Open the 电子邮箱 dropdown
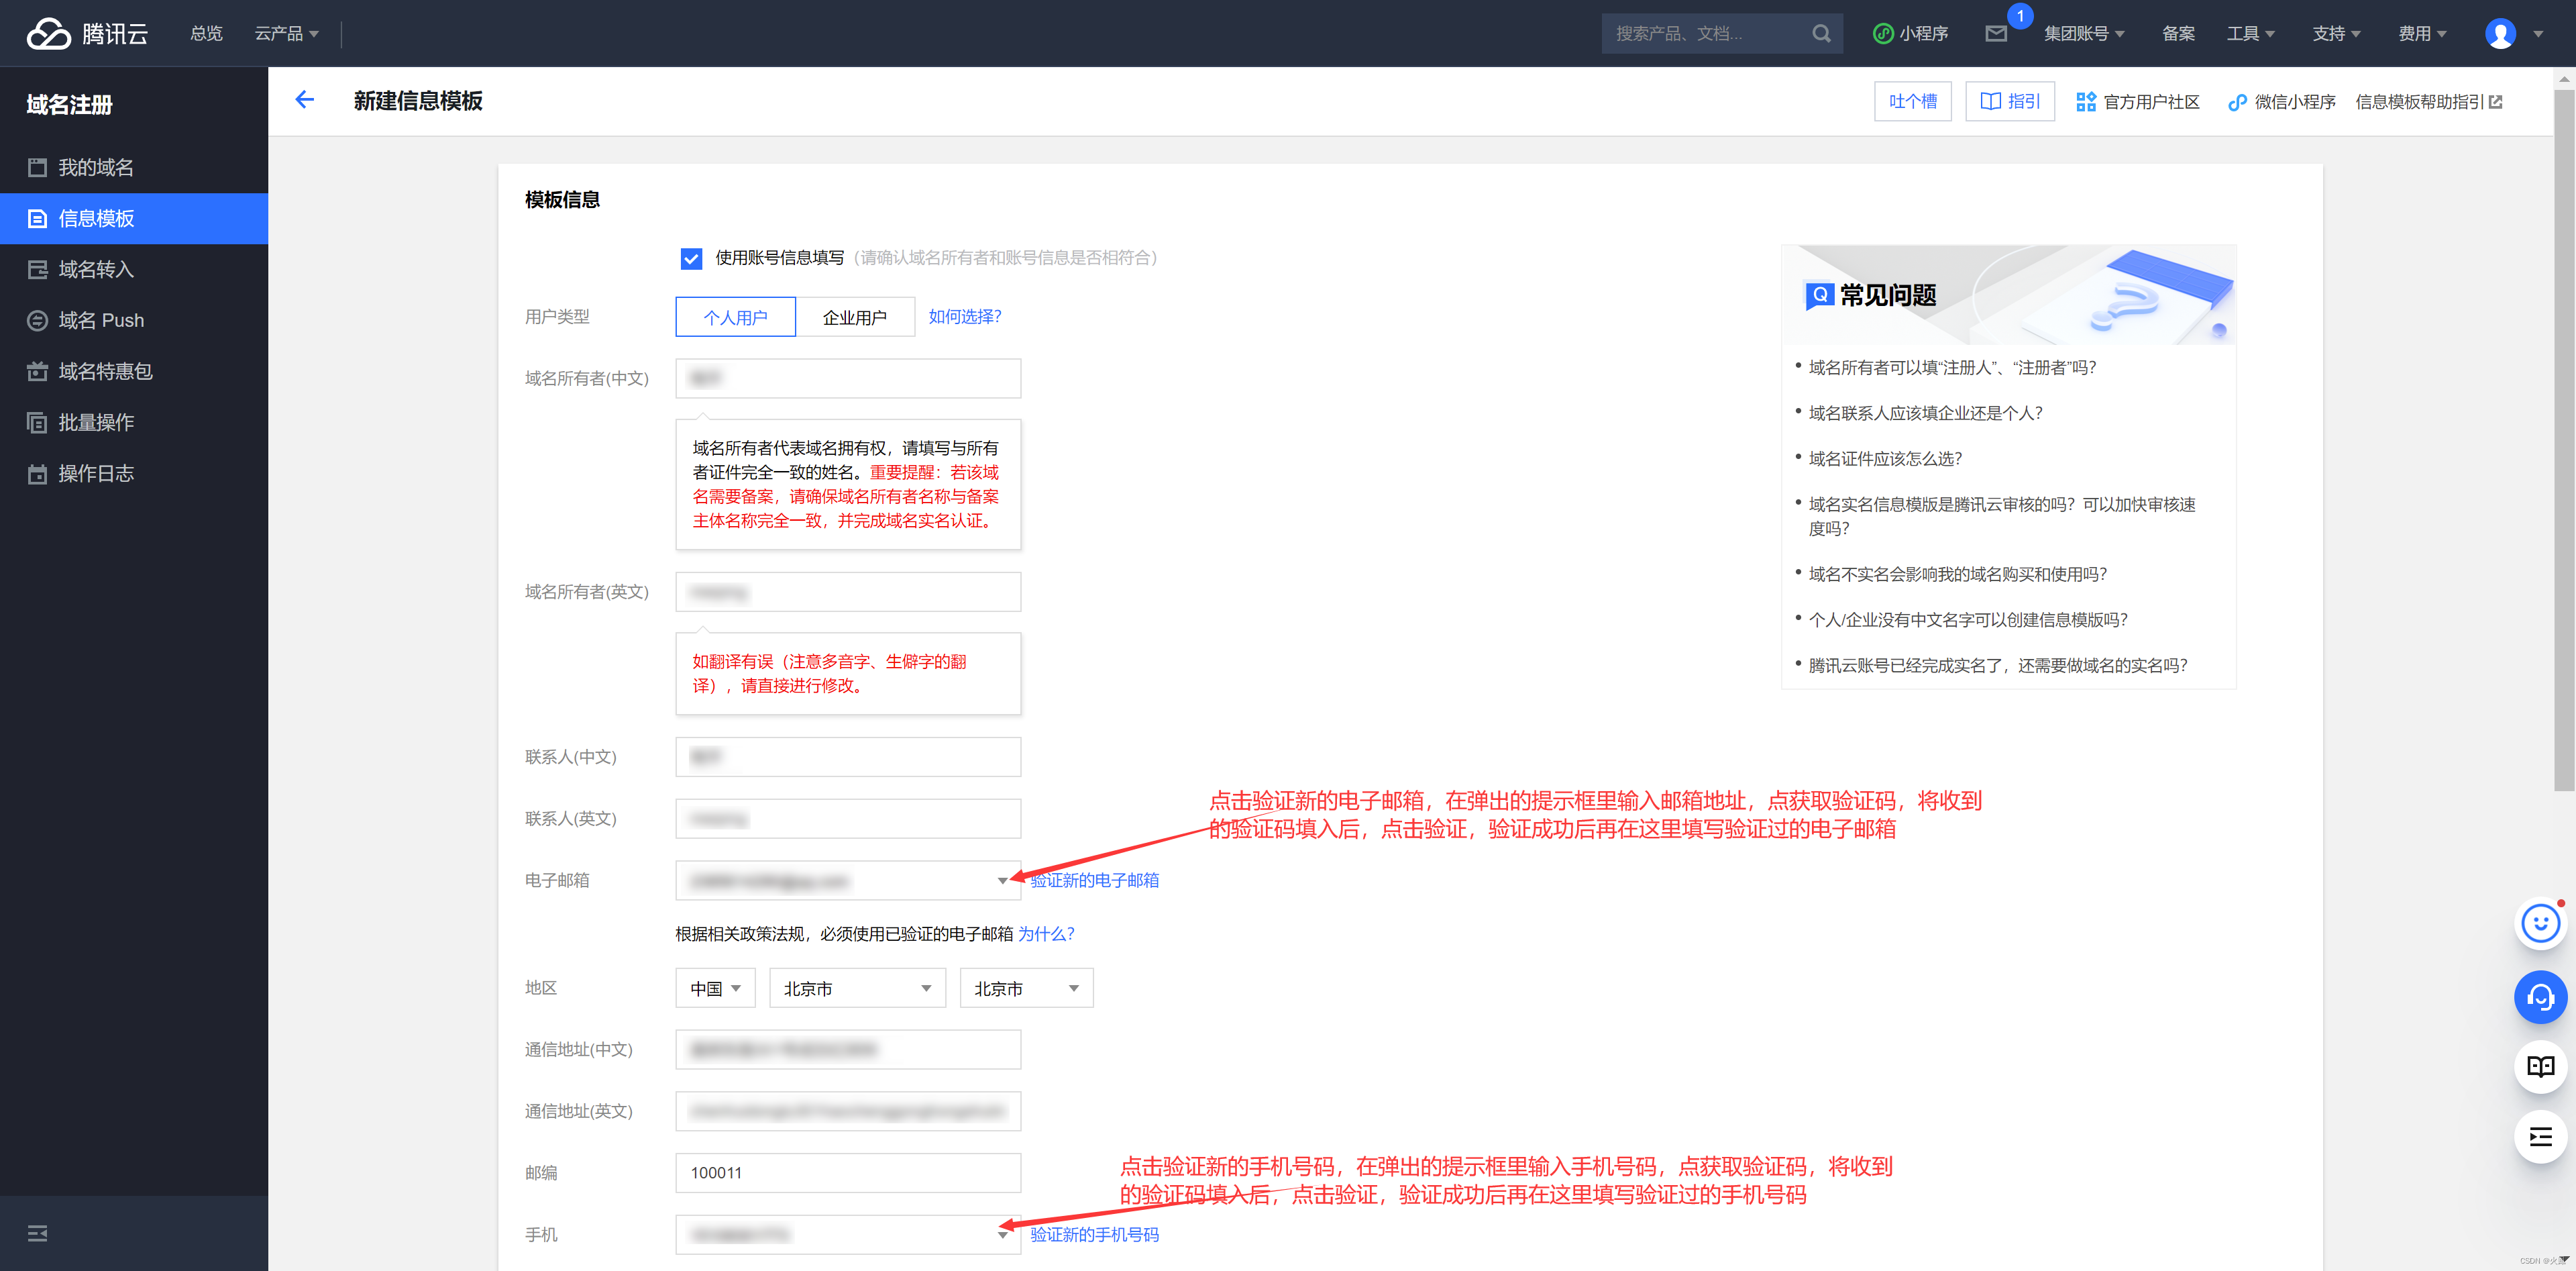The image size is (2576, 1271). coord(848,880)
